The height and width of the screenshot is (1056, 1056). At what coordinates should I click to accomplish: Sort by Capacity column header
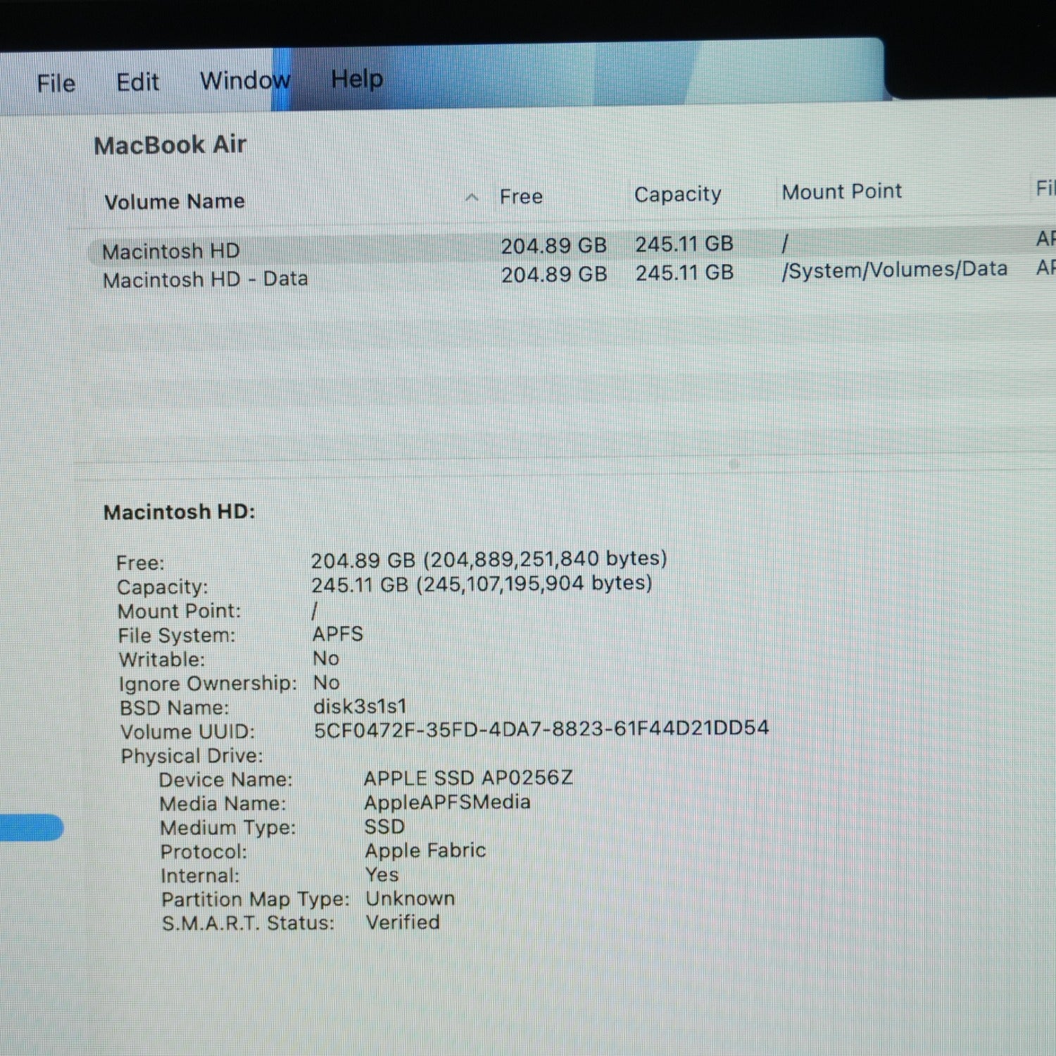(677, 194)
